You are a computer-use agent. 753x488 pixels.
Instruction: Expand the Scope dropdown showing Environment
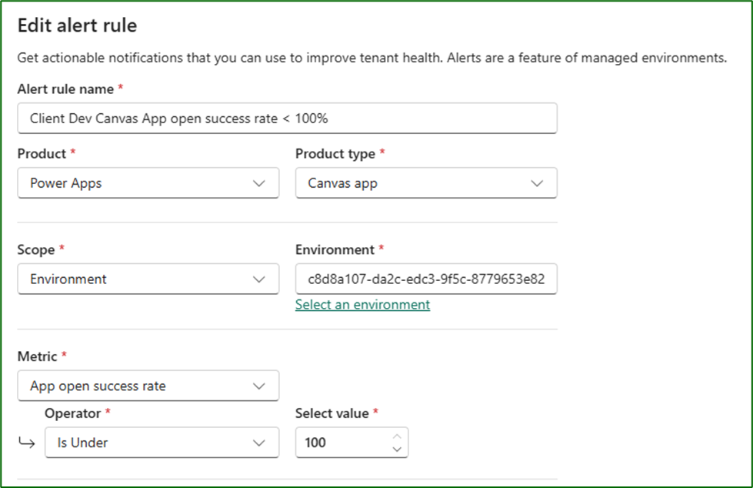138,279
